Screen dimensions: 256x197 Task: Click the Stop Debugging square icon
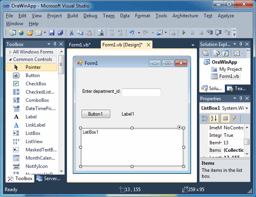[x=201, y=33]
